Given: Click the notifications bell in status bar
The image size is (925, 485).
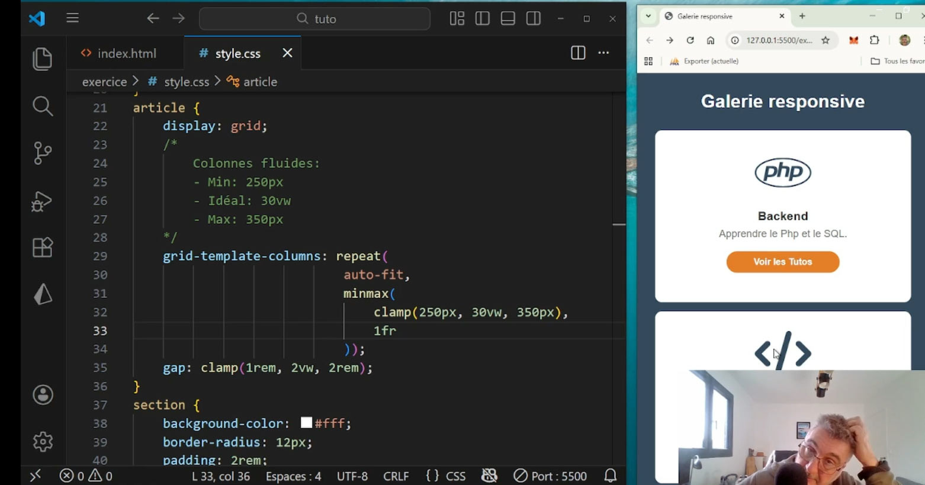Looking at the screenshot, I should tap(610, 476).
